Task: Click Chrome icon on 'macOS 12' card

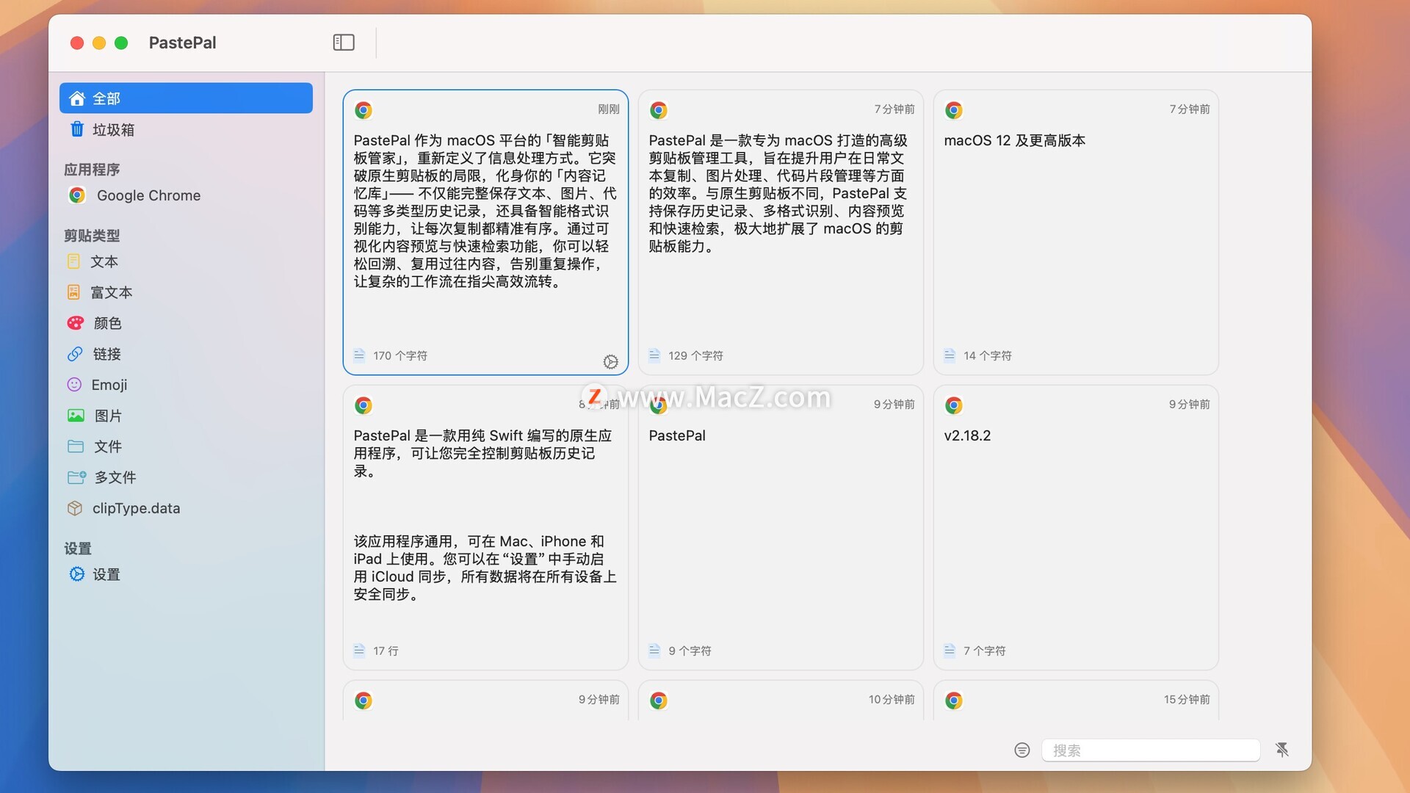Action: pyautogui.click(x=954, y=110)
